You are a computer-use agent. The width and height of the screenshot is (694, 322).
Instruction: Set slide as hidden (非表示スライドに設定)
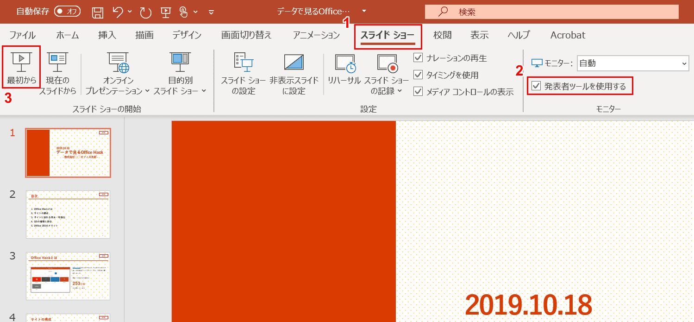point(294,73)
